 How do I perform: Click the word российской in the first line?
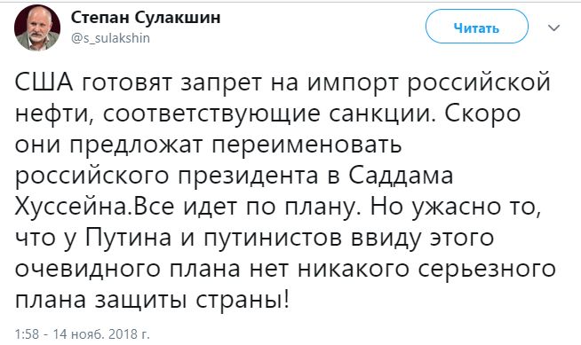pyautogui.click(x=479, y=82)
